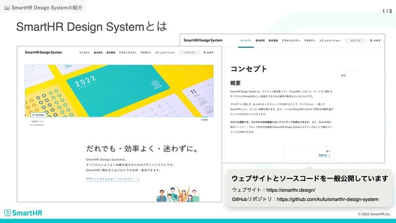Open コミュニケーション in the concept page navigation
Viewport: 396px width, 223px height.
click(x=330, y=41)
